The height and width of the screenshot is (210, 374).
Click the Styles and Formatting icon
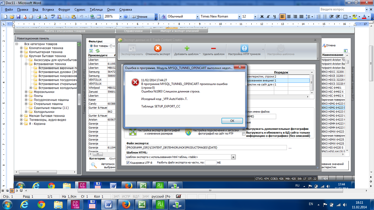click(163, 17)
